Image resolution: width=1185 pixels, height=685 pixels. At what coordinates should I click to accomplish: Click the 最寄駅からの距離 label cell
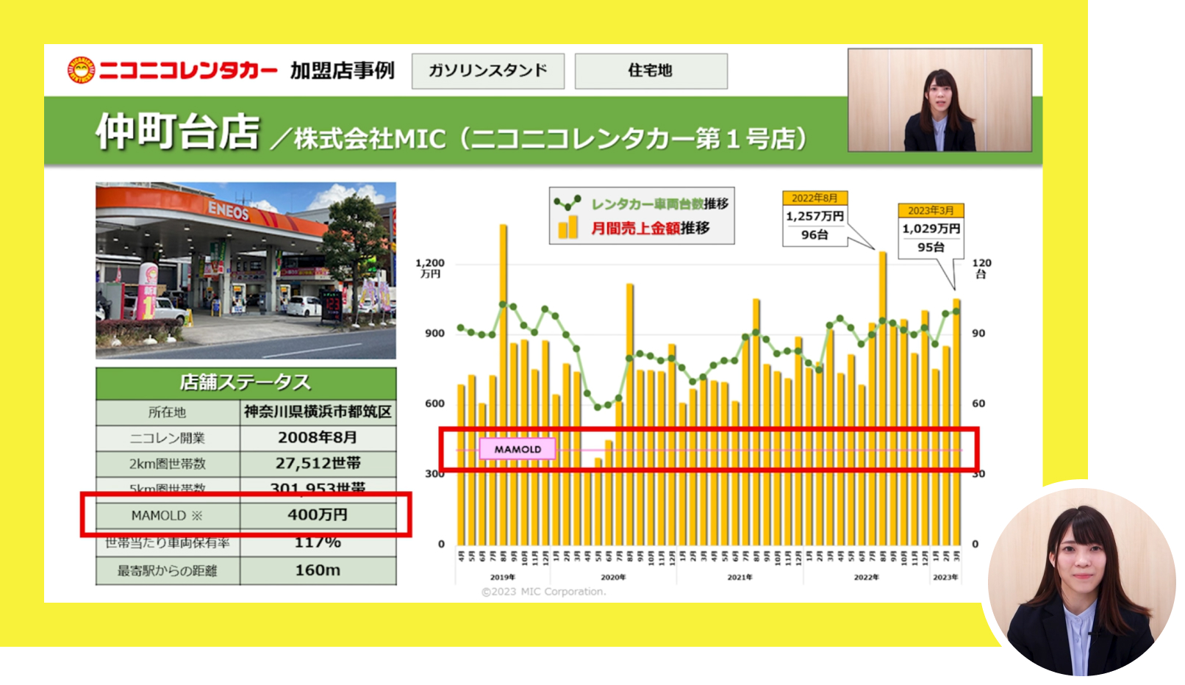click(168, 571)
